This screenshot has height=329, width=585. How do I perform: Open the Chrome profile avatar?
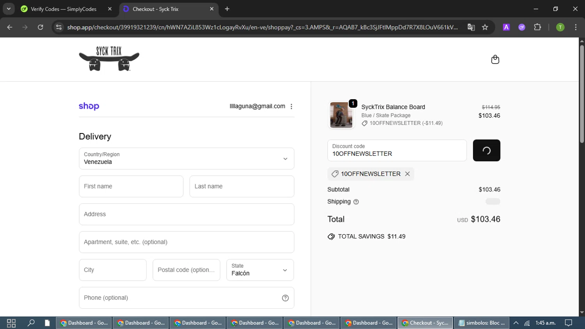pyautogui.click(x=560, y=27)
